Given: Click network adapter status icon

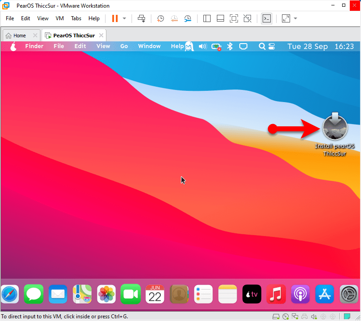Looking at the screenshot, I should 295,317.
